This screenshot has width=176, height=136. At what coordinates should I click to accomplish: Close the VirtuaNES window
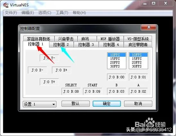[x=165, y=3]
